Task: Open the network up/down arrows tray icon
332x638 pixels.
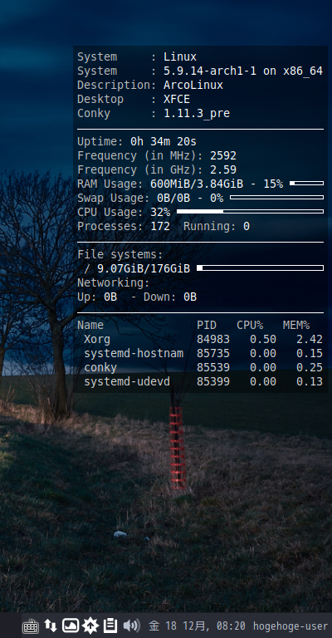Action: click(51, 626)
